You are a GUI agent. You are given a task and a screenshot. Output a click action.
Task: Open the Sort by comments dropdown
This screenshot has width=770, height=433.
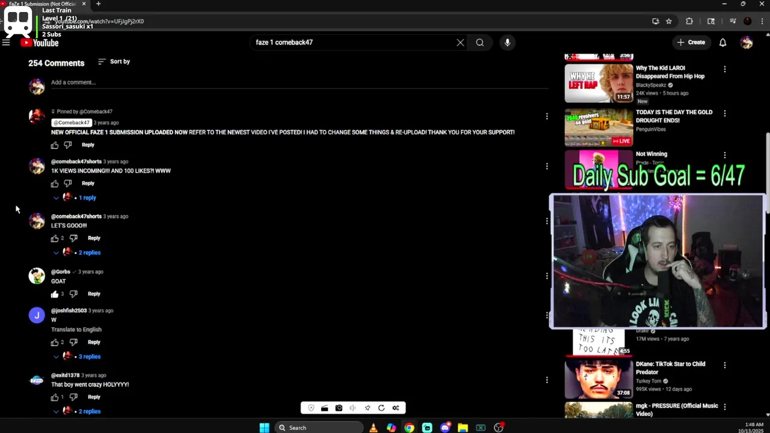click(x=114, y=61)
